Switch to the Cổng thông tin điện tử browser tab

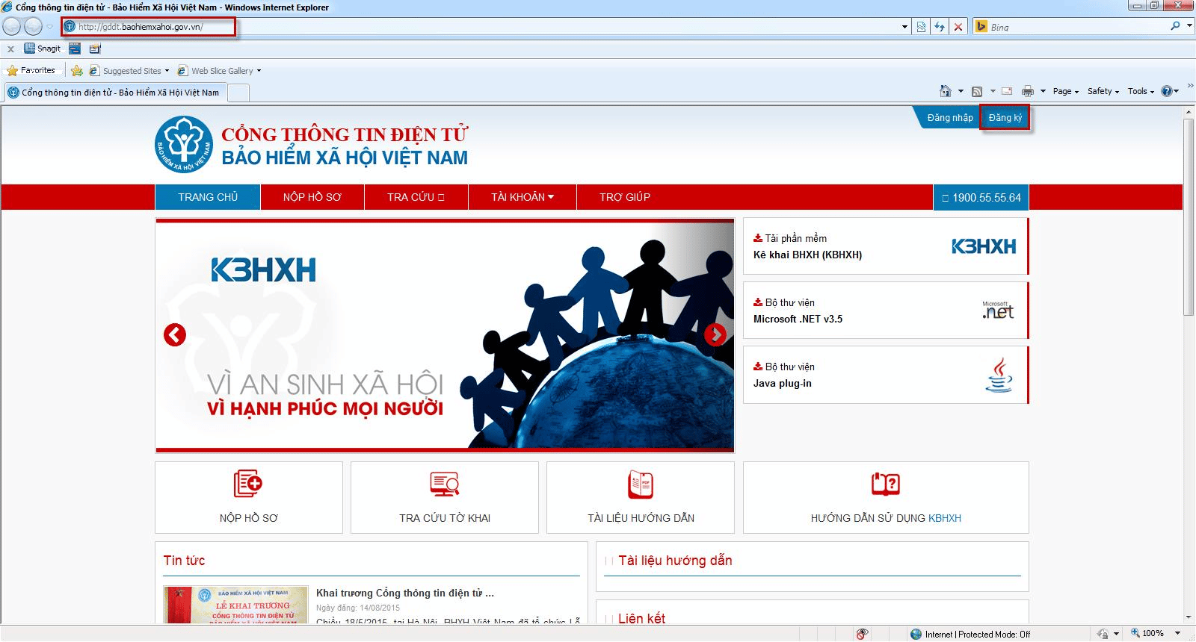pyautogui.click(x=114, y=93)
